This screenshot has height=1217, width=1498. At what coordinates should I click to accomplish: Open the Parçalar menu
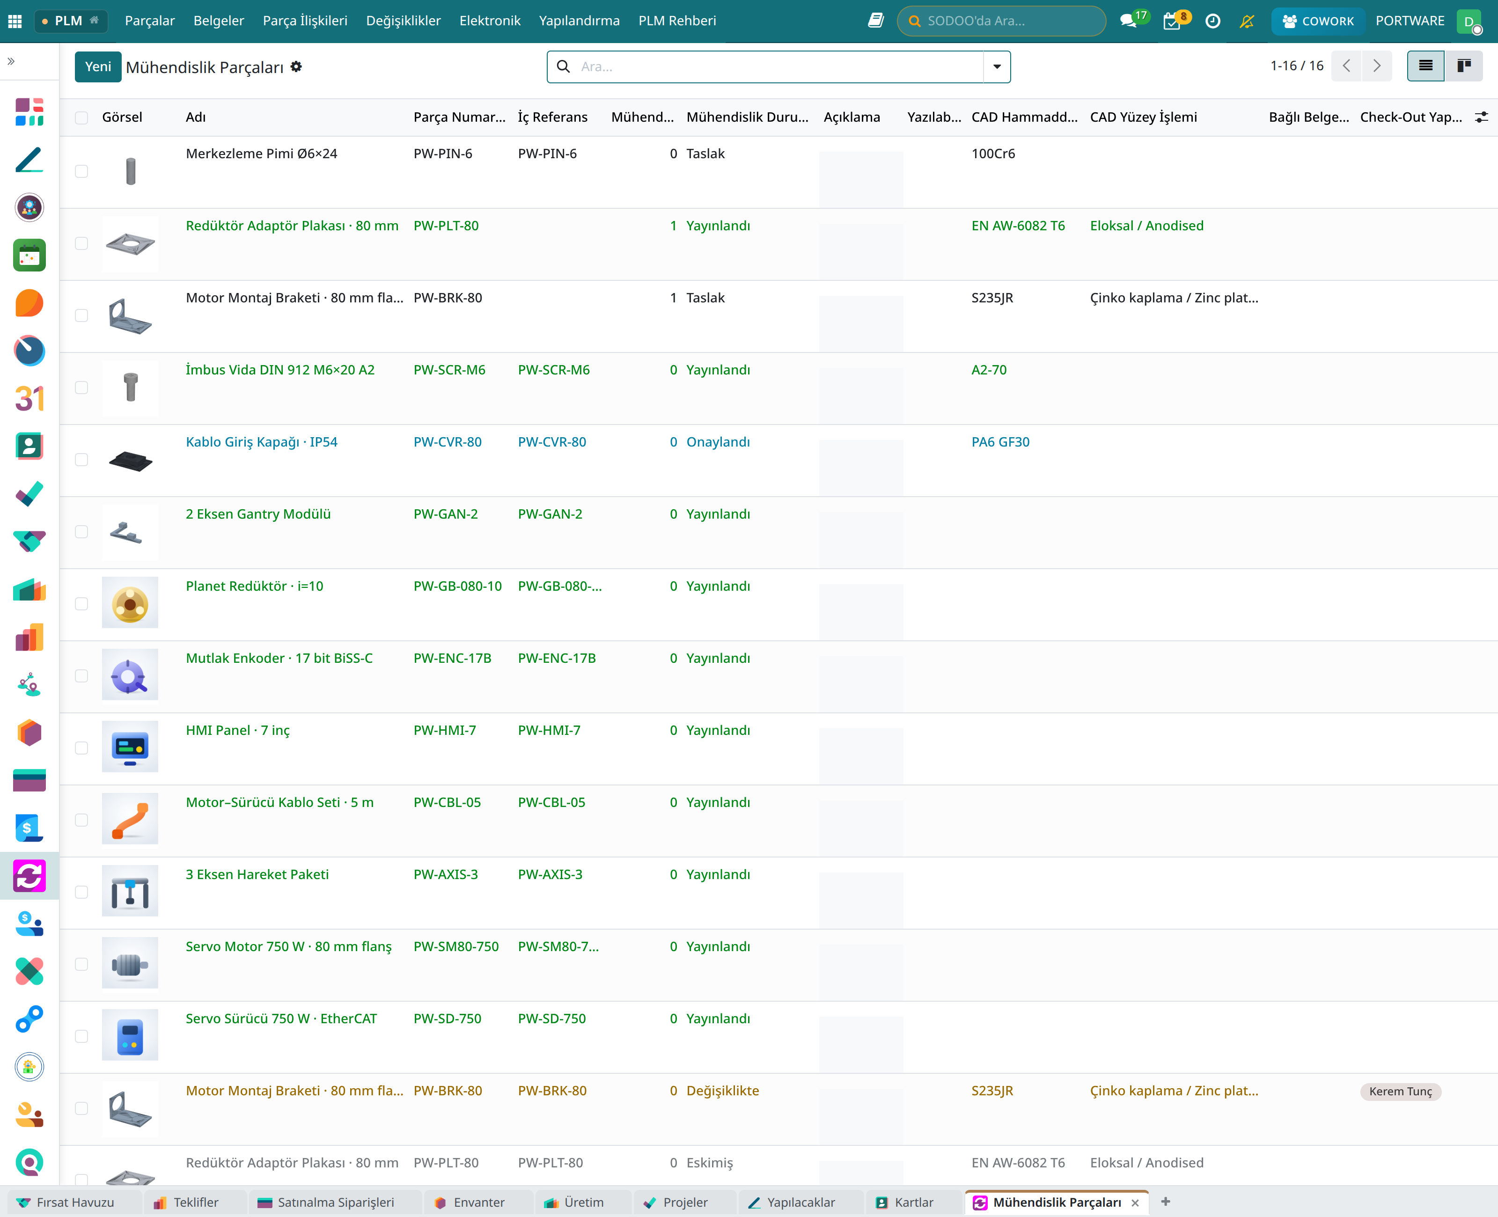tap(150, 21)
